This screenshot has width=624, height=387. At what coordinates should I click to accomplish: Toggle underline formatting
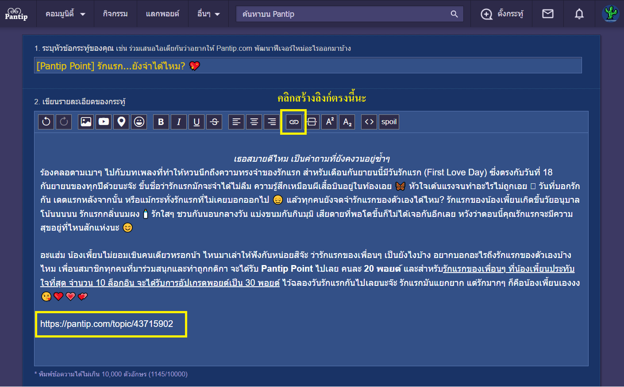click(x=196, y=122)
